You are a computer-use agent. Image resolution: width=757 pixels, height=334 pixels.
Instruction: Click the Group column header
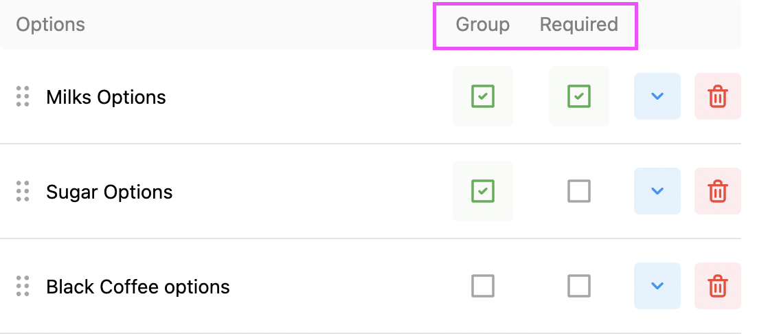483,24
